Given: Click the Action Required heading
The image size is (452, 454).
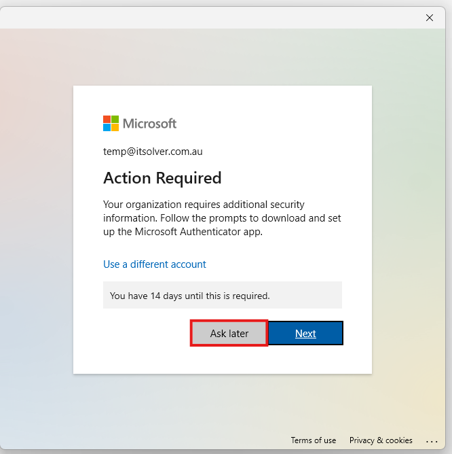Looking at the screenshot, I should 162,178.
